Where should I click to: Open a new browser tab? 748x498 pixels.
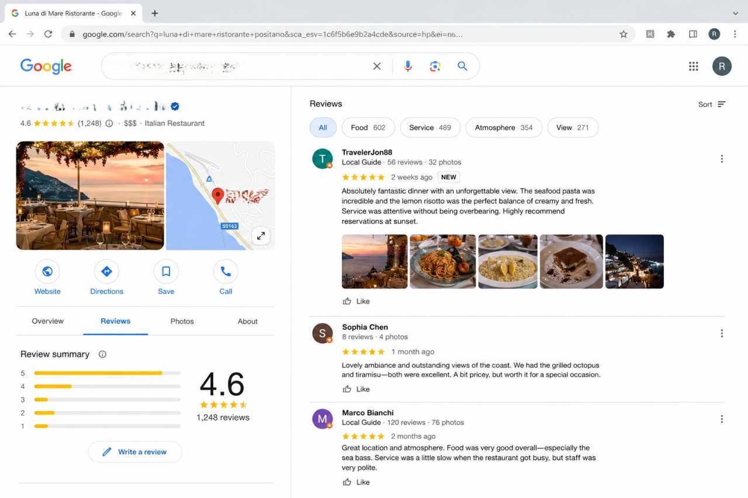click(x=154, y=13)
